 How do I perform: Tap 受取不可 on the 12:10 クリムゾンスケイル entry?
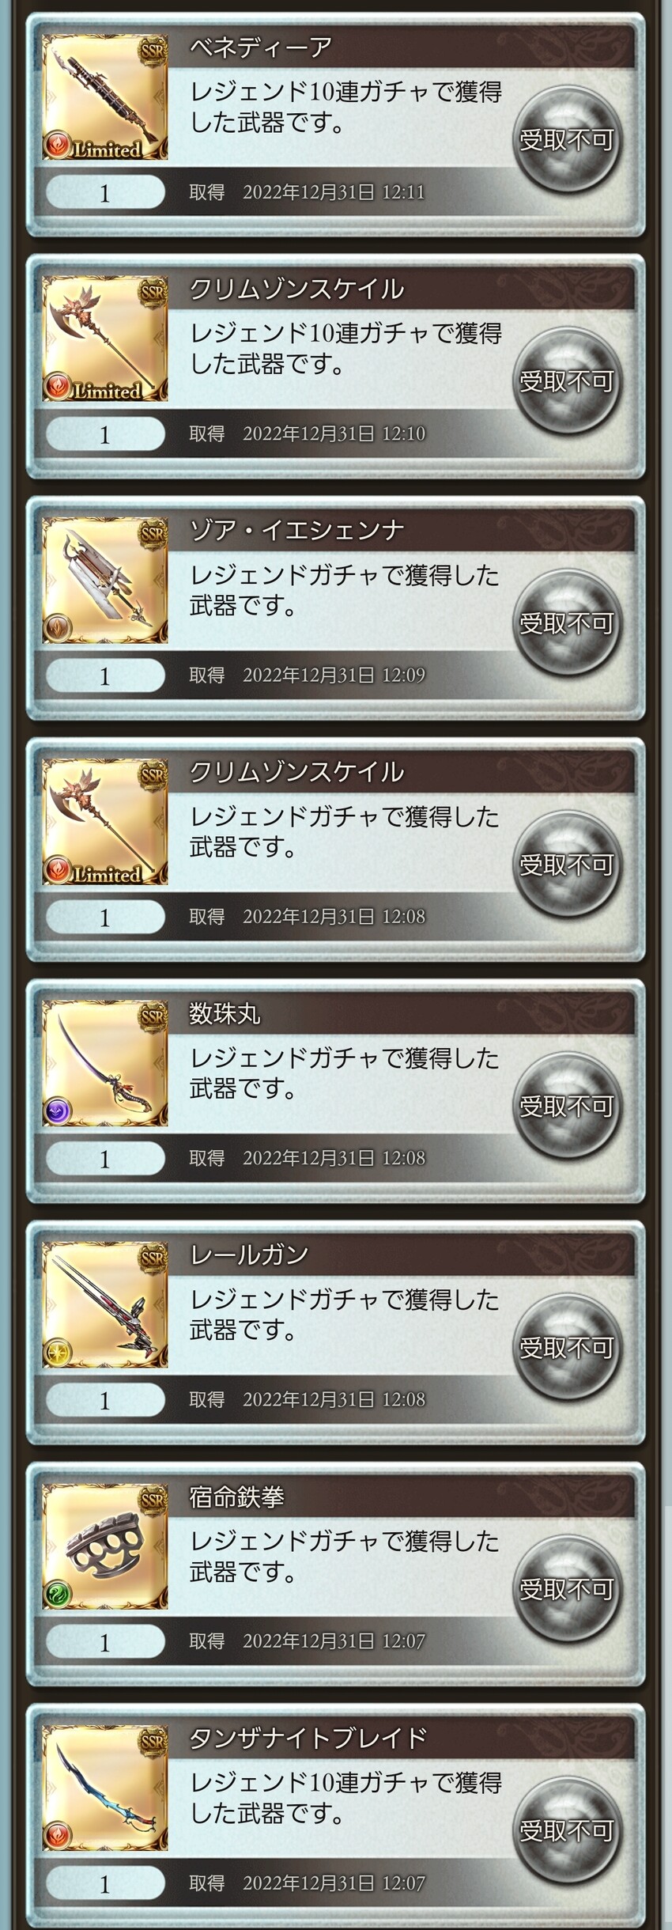(567, 381)
